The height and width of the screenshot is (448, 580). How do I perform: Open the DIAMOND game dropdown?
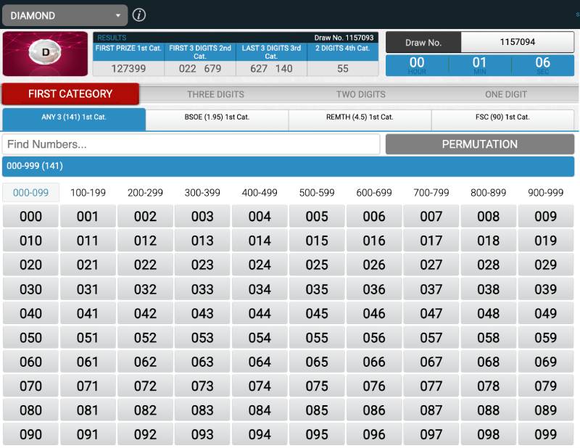pyautogui.click(x=65, y=15)
